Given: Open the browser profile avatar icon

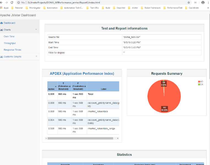Looking at the screenshot, I should (203, 2).
